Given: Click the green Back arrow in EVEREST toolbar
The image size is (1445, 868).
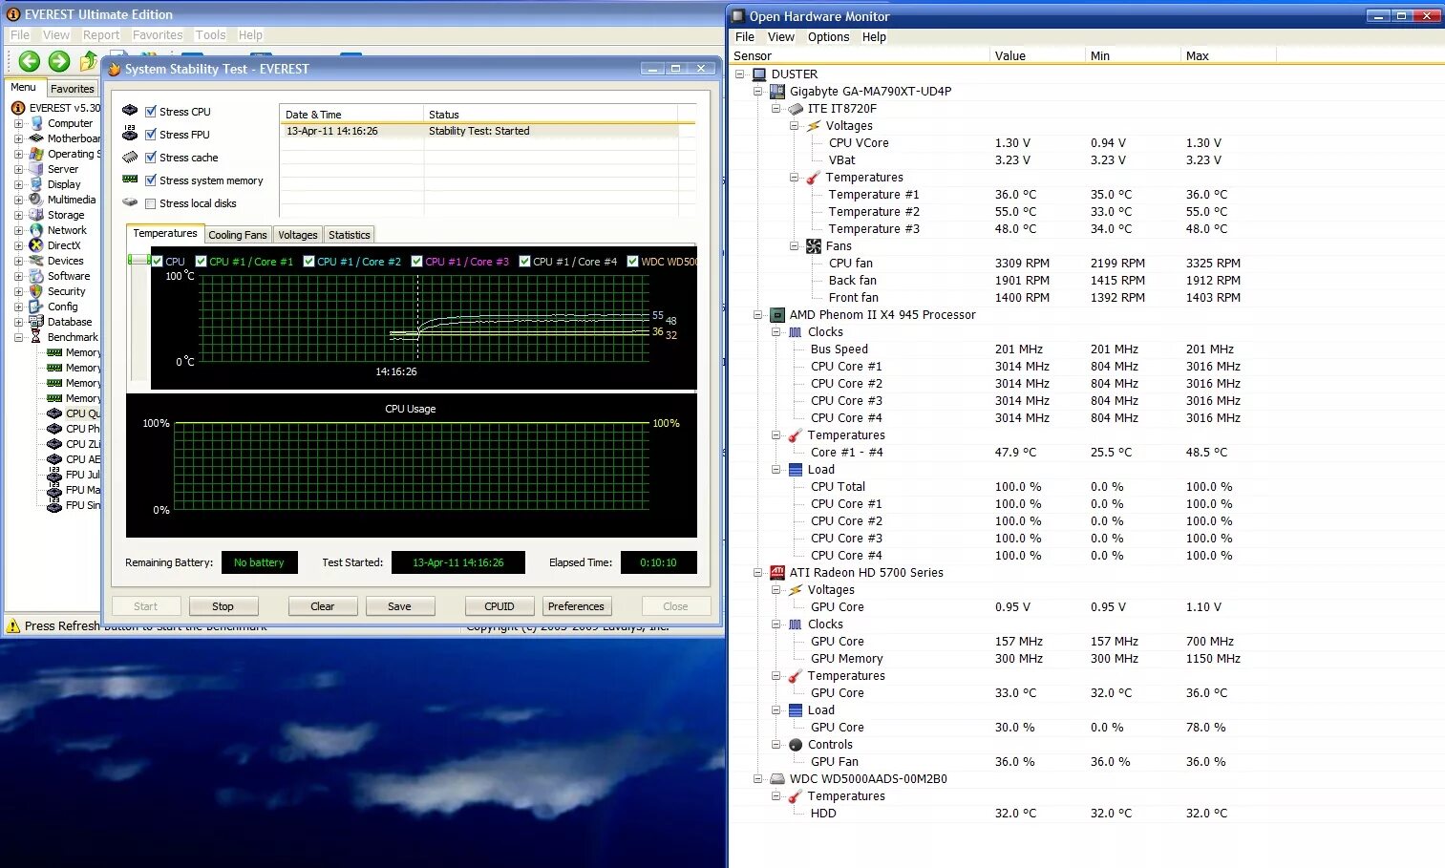Looking at the screenshot, I should [x=30, y=61].
